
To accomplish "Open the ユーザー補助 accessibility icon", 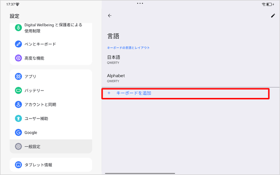I will [18, 119].
